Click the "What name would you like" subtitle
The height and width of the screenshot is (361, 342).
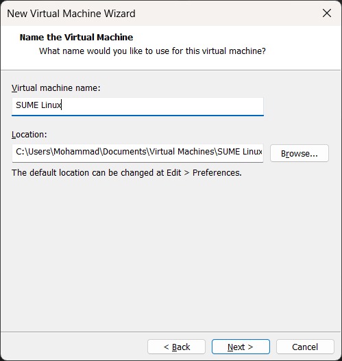click(x=152, y=51)
